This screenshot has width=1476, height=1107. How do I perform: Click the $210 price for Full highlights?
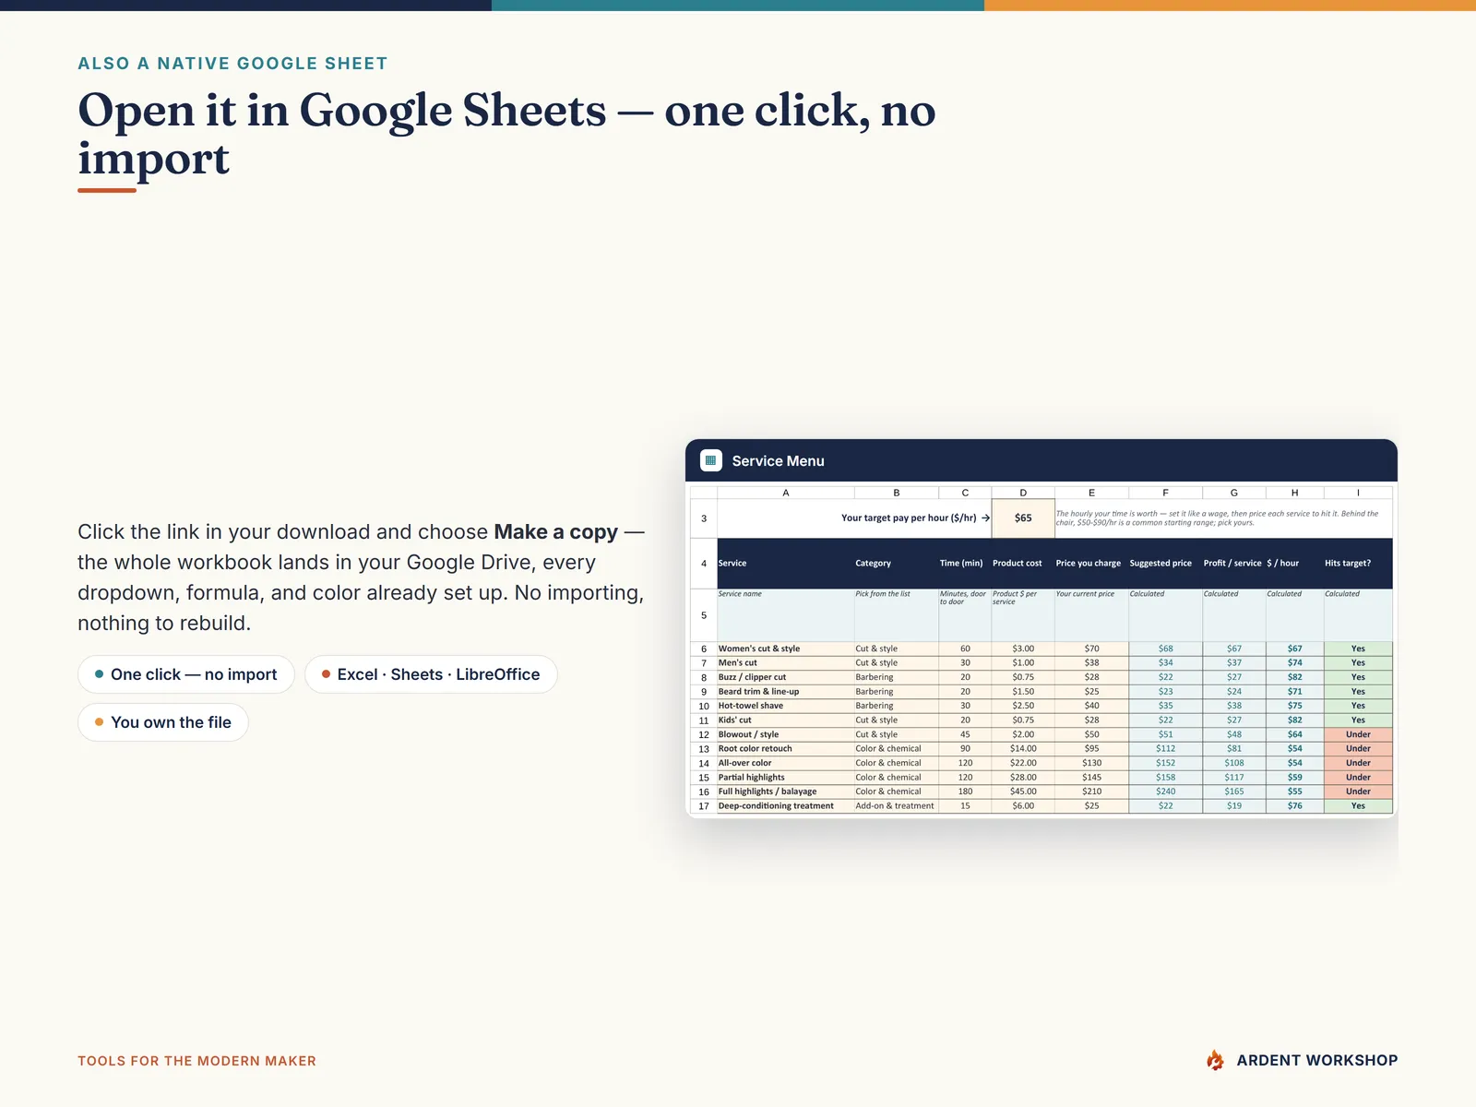point(1091,792)
